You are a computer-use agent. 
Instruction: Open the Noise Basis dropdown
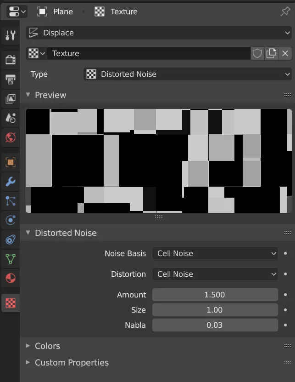pos(215,253)
